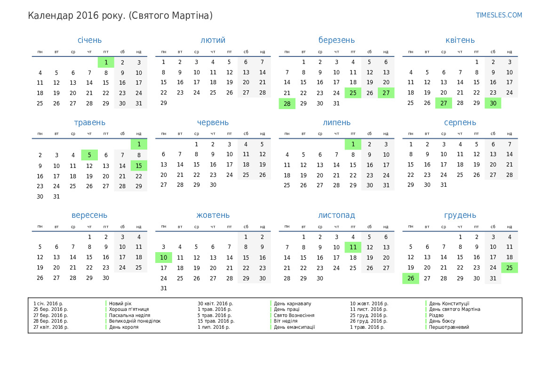The width and height of the screenshot is (550, 389).
Task: Click highlighted 11 in листопад
Action: coord(353,247)
